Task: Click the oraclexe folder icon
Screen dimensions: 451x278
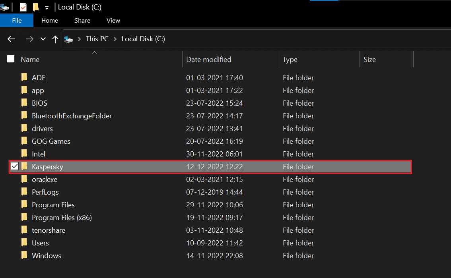Action: pos(24,179)
